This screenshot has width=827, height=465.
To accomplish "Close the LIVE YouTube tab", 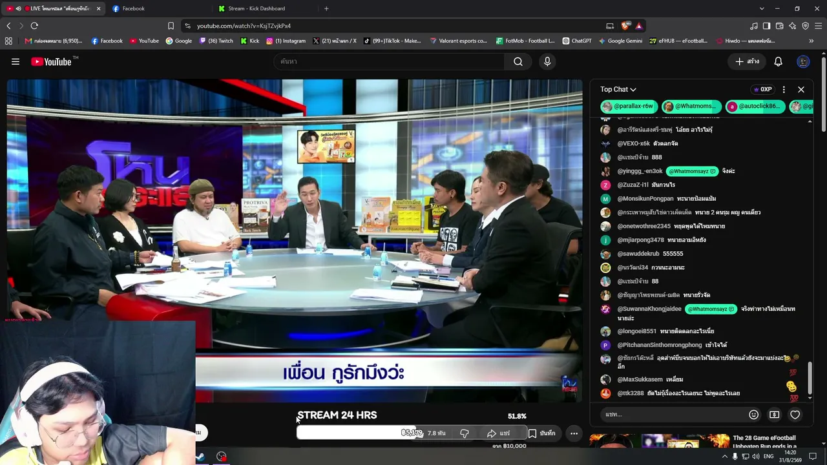I will [98, 8].
